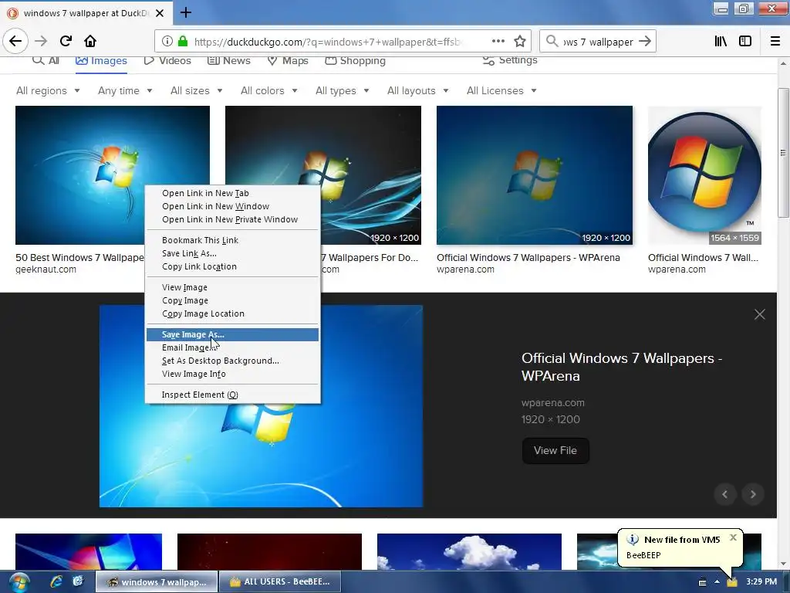
Task: Switch to the Shopping tab
Action: [355, 61]
